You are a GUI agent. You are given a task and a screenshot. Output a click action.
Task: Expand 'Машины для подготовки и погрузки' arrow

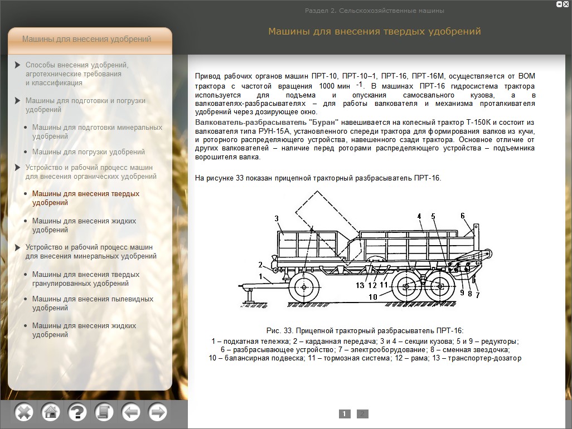(x=17, y=101)
